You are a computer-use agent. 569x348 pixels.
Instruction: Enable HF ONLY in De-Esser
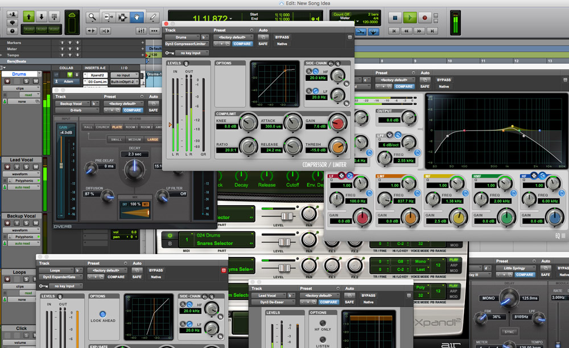pyautogui.click(x=323, y=323)
